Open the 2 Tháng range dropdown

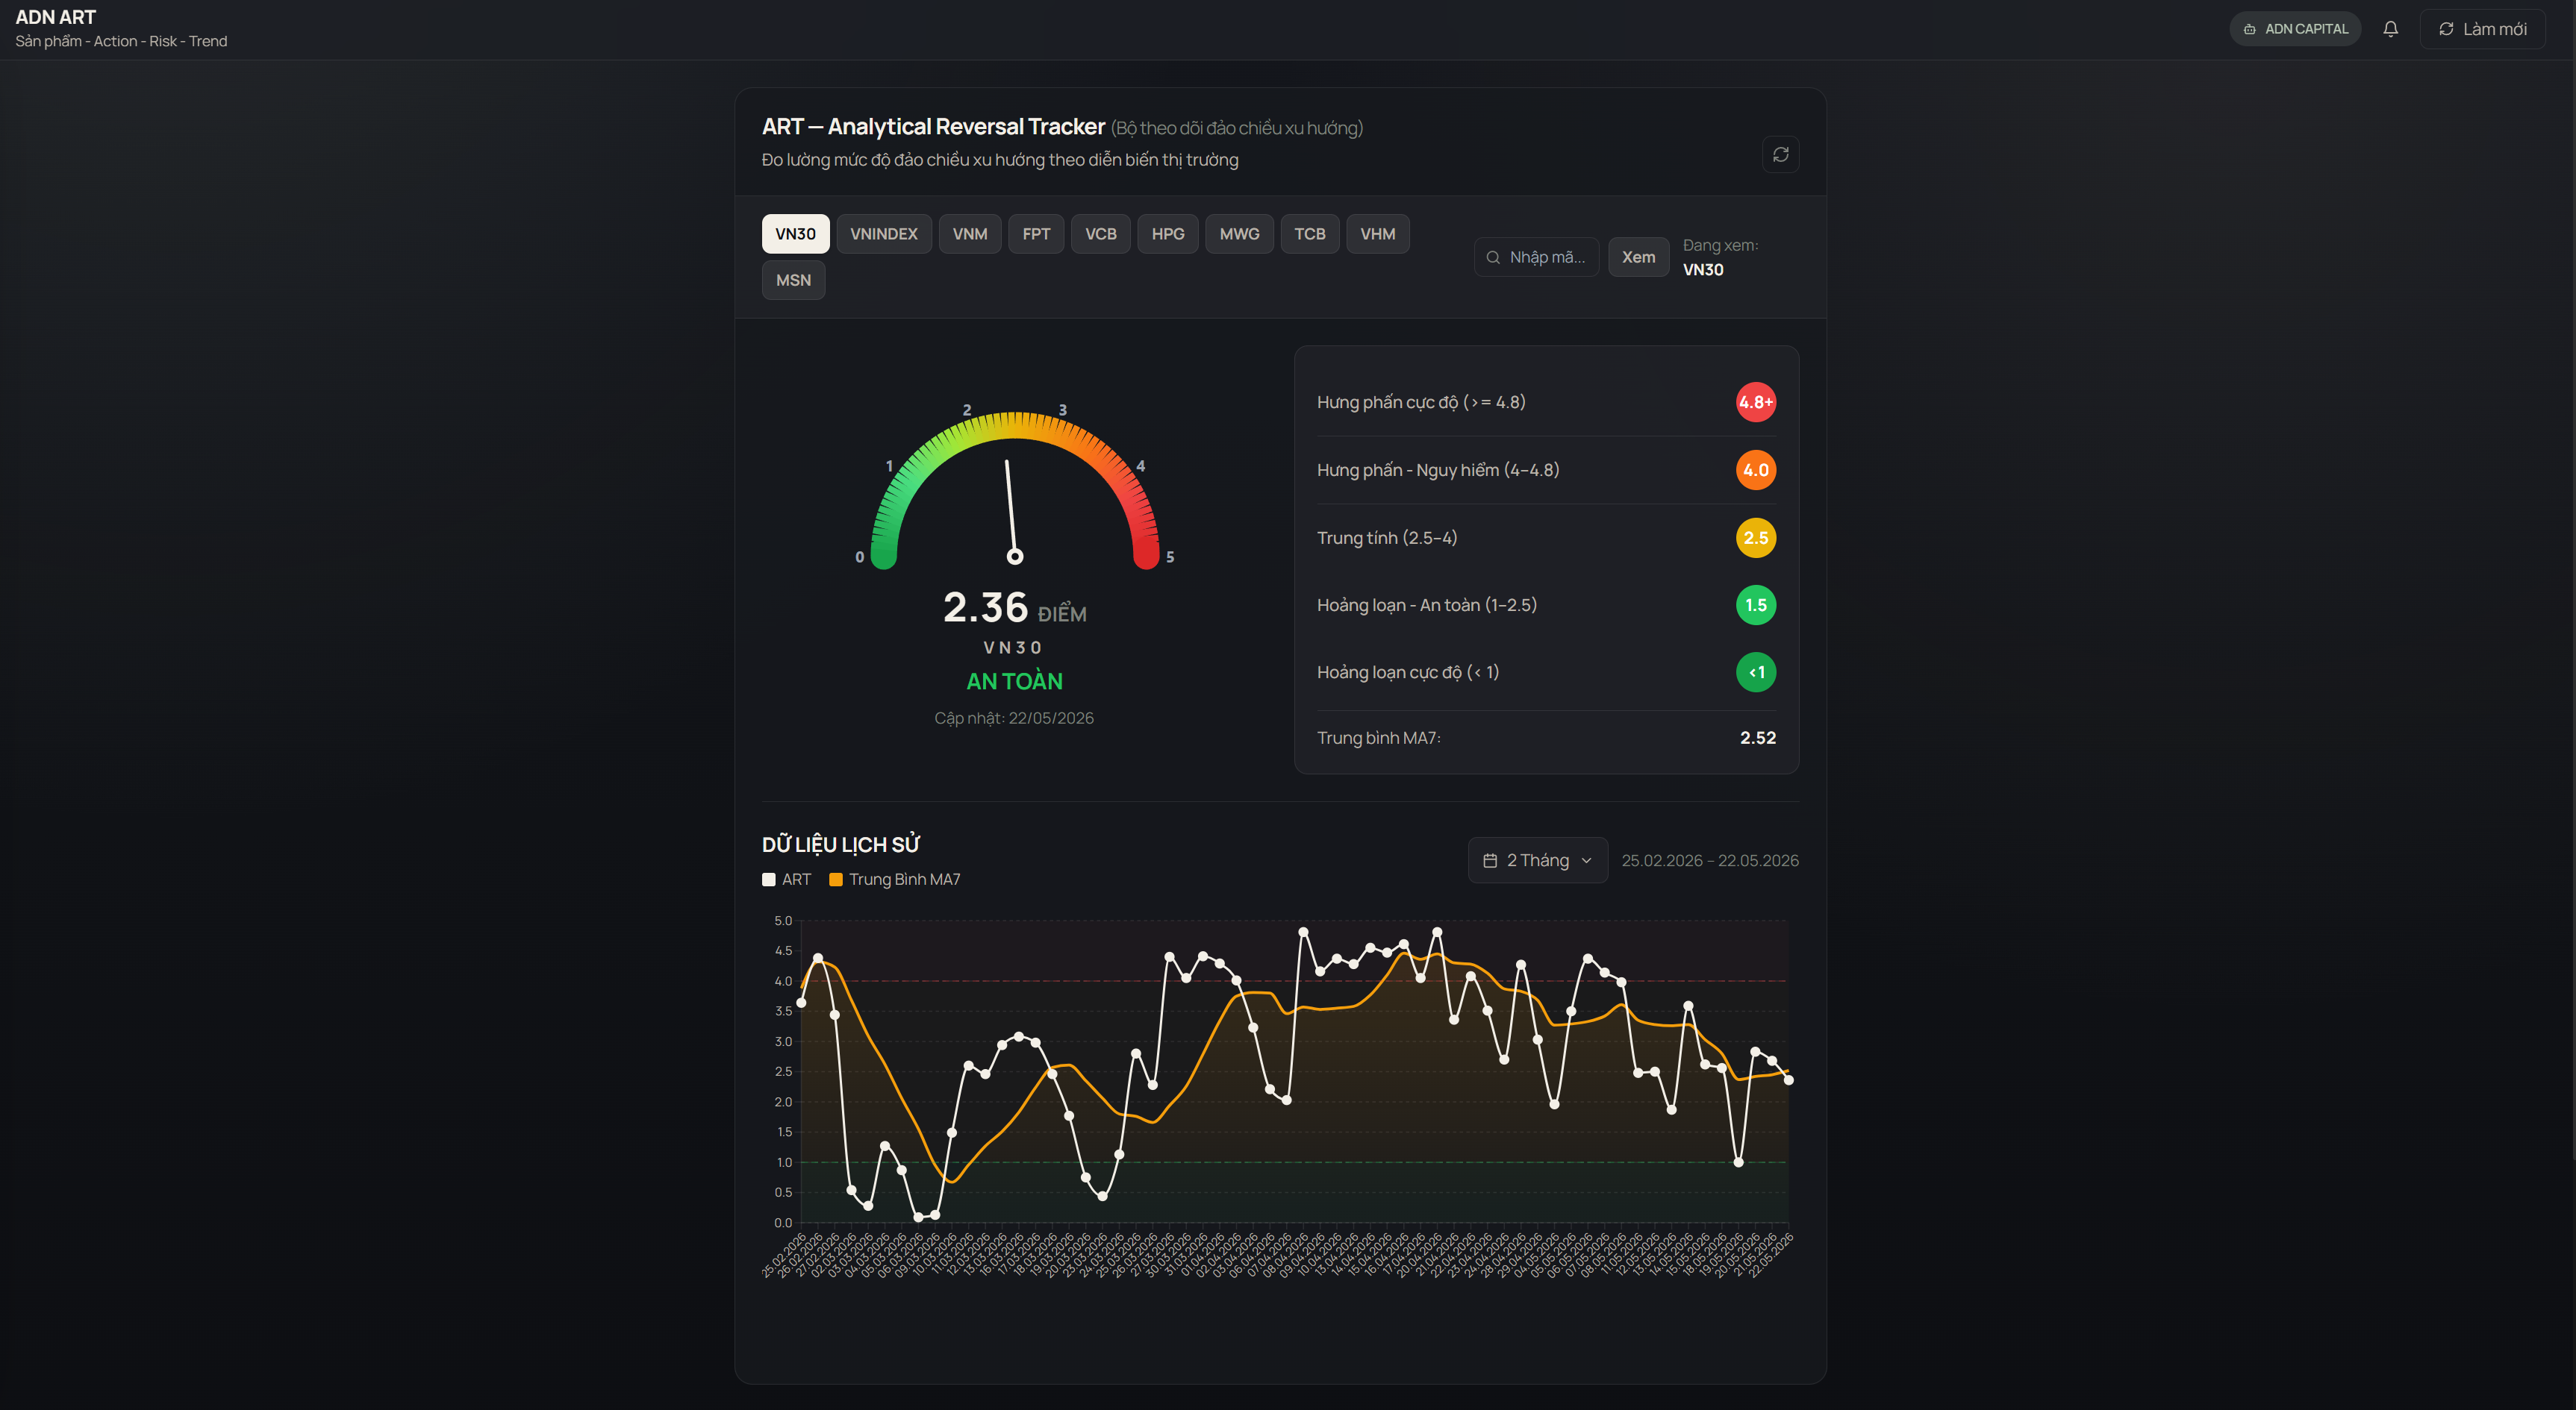[x=1537, y=860]
